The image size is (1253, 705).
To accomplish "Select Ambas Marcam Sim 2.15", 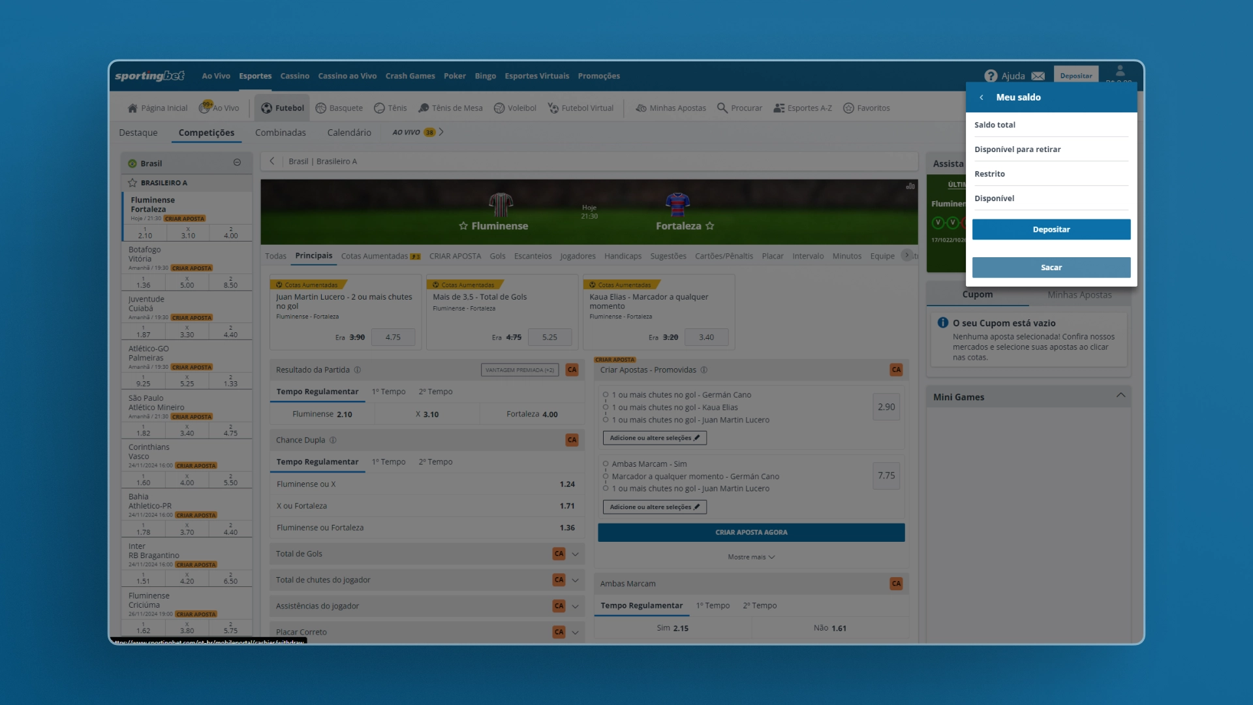I will click(673, 628).
